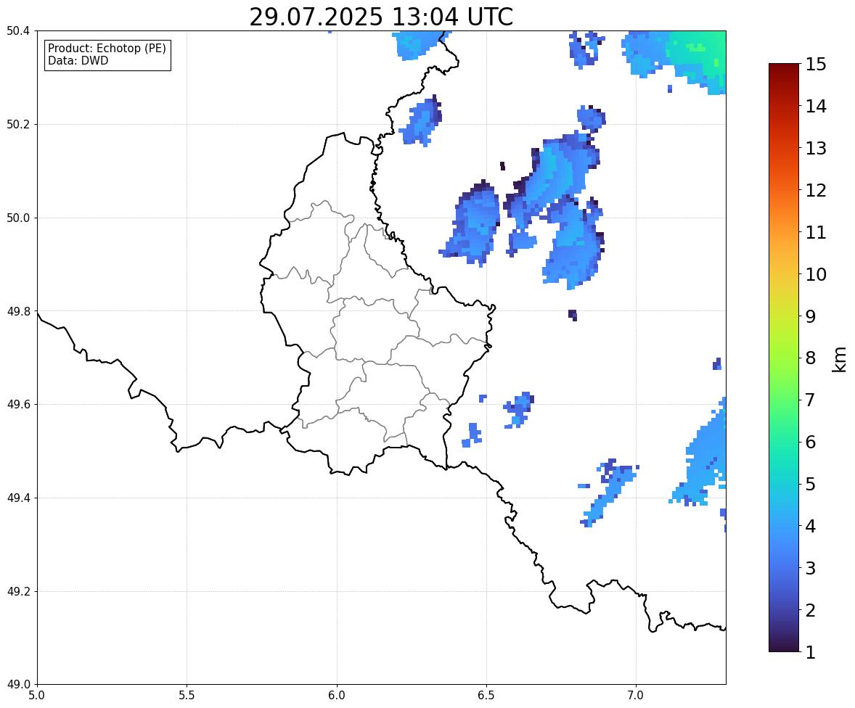Click the y-axis latitude label "50.0"
Image resolution: width=855 pixels, height=708 pixels.
(x=18, y=218)
